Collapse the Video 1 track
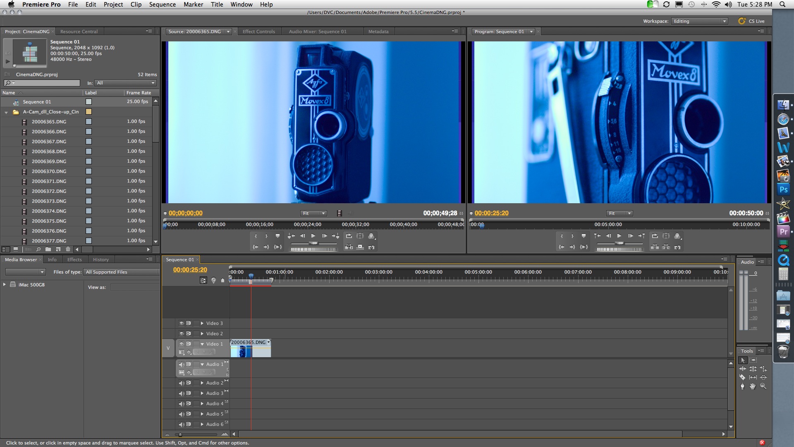 pos(202,344)
